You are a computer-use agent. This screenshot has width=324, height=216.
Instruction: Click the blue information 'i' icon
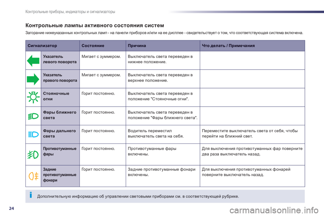click(31, 195)
